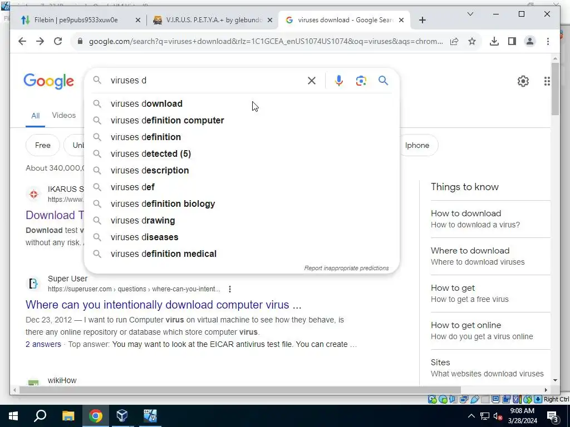Switch to Videos results tab
This screenshot has height=427, width=570.
pyautogui.click(x=63, y=116)
